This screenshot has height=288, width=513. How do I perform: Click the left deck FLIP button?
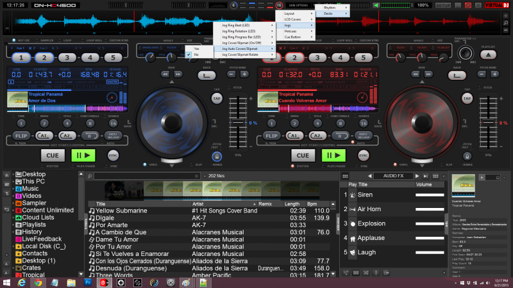point(21,136)
